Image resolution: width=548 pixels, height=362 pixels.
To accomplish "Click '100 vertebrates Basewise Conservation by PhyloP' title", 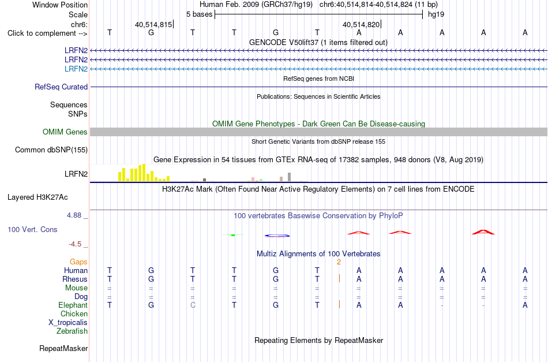I will [x=318, y=216].
